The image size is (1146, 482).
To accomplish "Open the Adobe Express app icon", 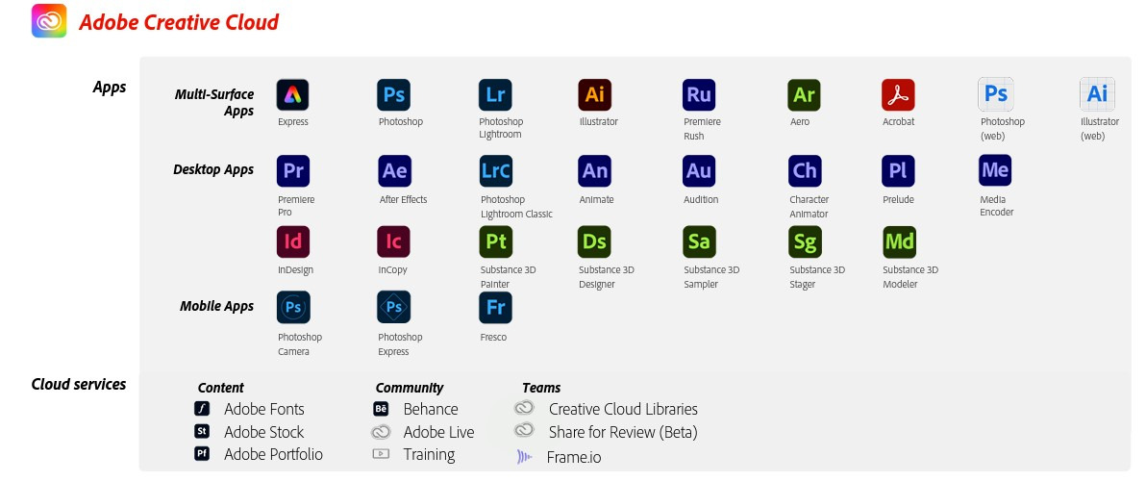I will tap(292, 95).
